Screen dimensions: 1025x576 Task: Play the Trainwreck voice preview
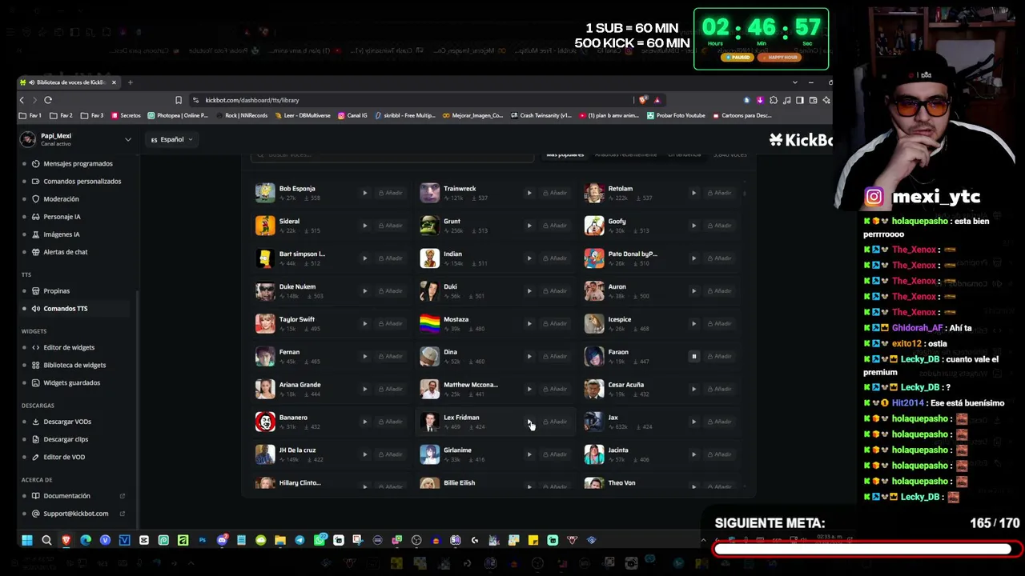[x=529, y=193]
